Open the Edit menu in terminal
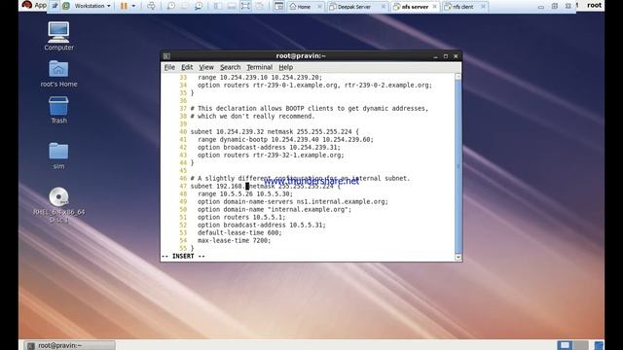Image resolution: width=623 pixels, height=350 pixels. (187, 67)
